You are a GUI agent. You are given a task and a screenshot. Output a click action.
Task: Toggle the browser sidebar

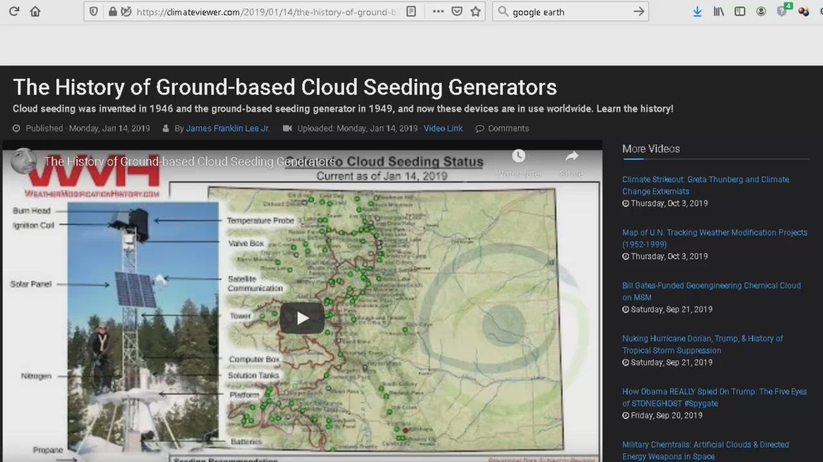740,12
